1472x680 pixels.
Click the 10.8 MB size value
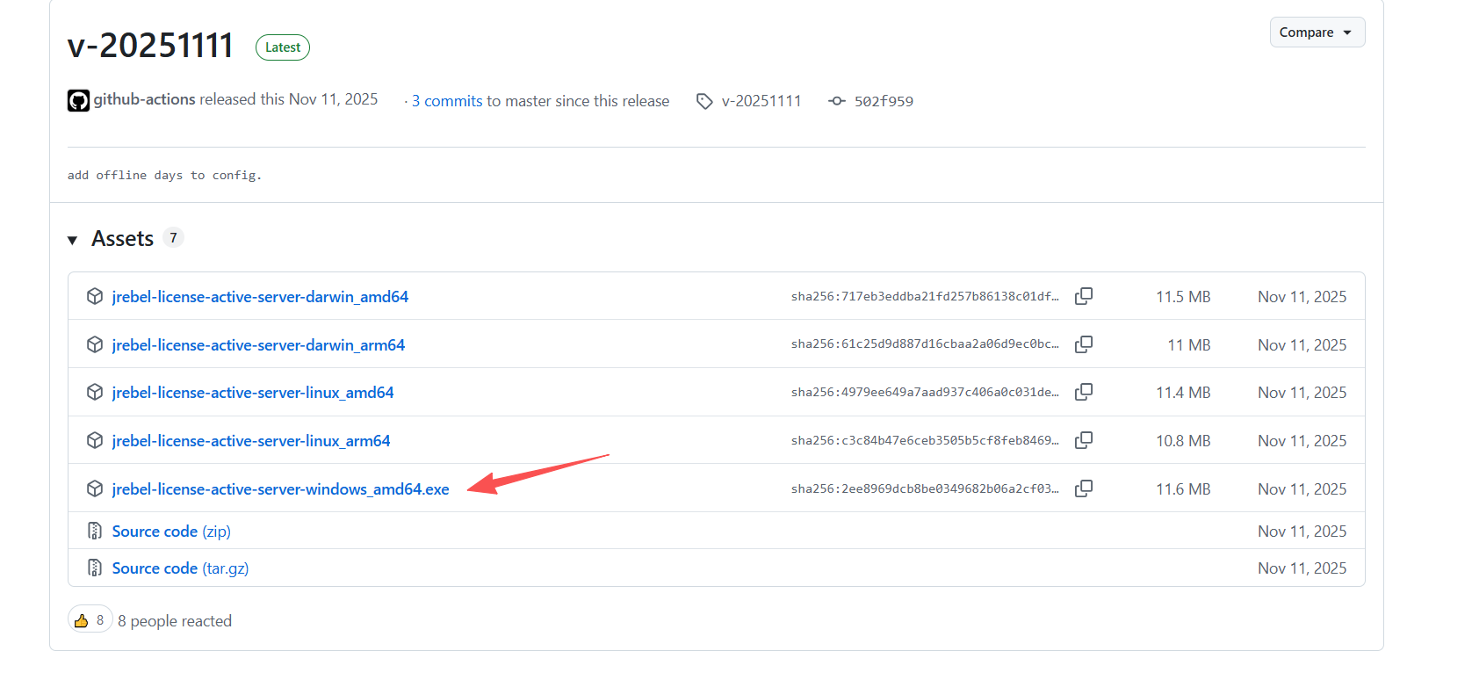(1183, 441)
